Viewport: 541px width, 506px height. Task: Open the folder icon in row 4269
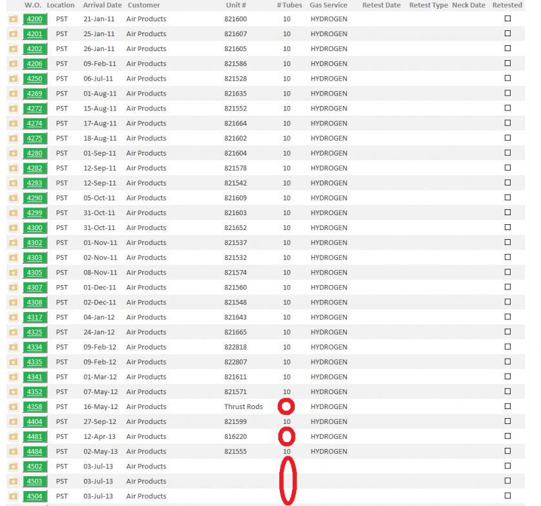14,94
